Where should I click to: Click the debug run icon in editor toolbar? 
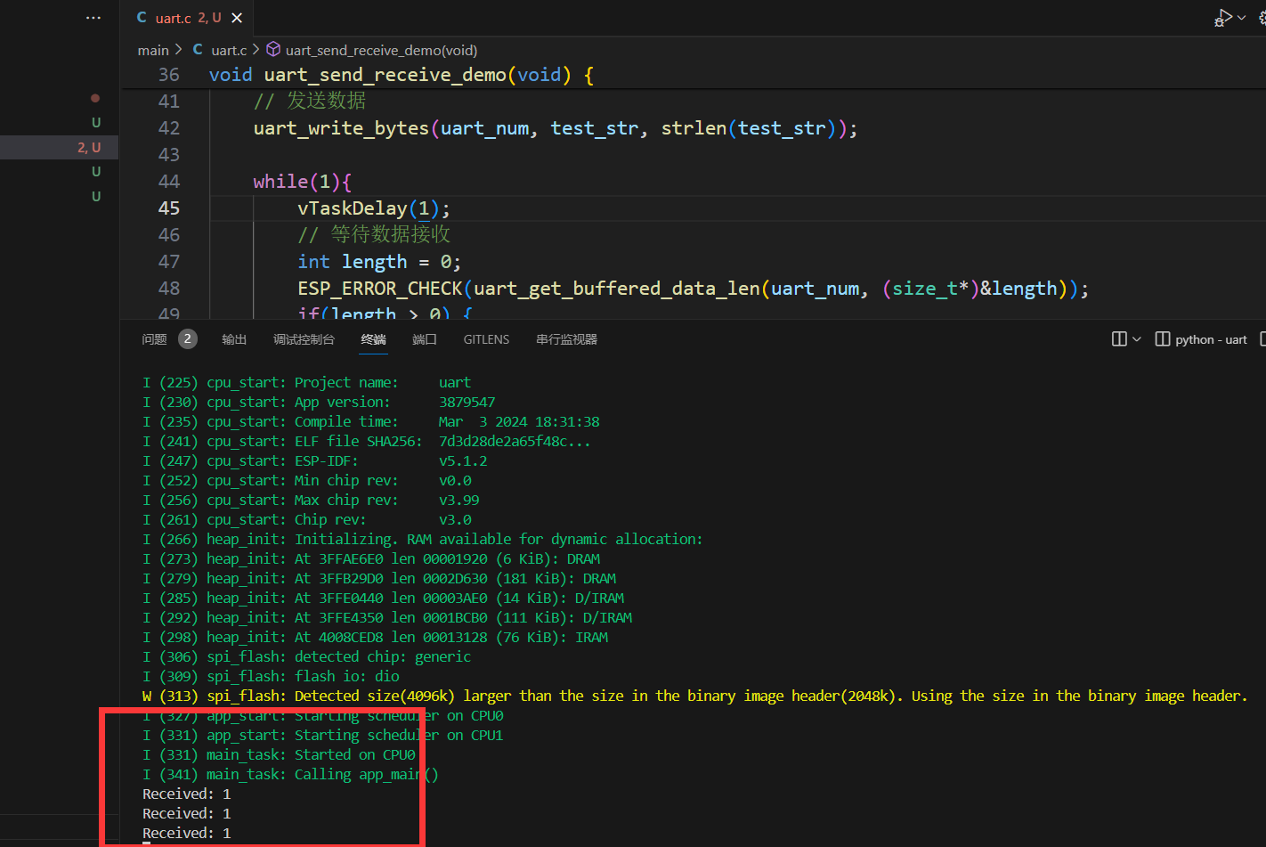click(x=1223, y=18)
